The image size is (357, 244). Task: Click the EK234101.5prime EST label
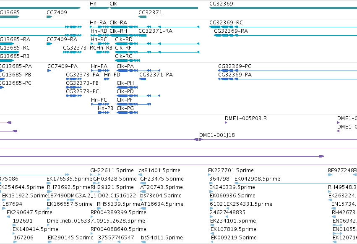(233, 221)
